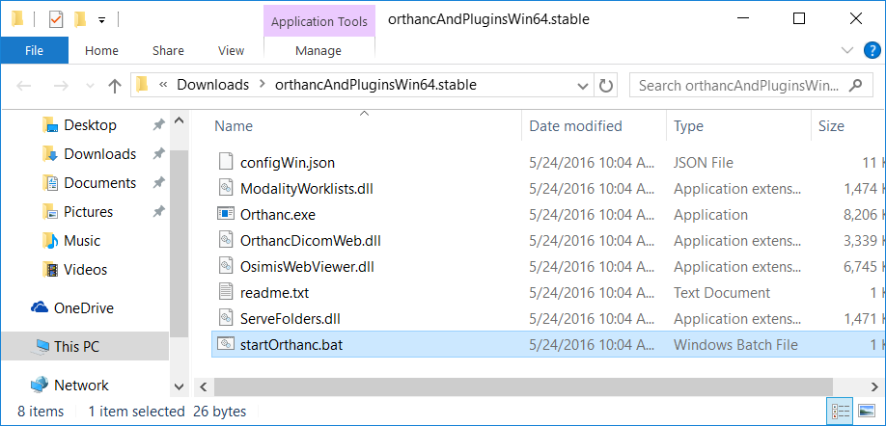
Task: Click the ModalityWorklists.dll file icon
Action: (226, 189)
